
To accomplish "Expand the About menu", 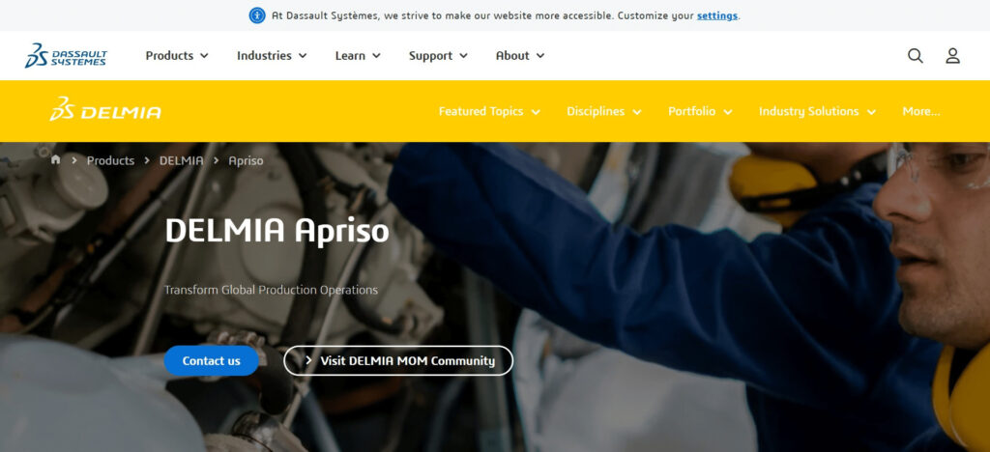I will click(x=519, y=55).
